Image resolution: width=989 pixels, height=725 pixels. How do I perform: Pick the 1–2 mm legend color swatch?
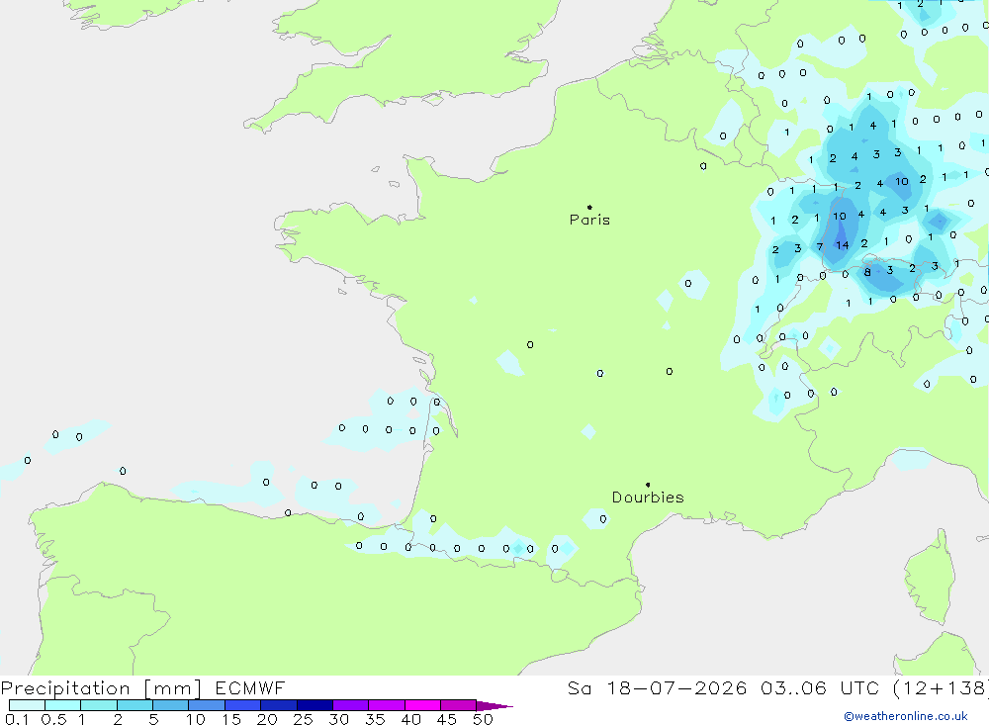(99, 705)
